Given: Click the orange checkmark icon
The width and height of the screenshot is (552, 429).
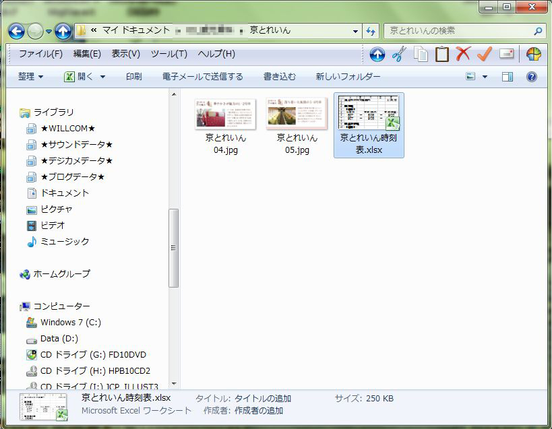Looking at the screenshot, I should (x=485, y=55).
